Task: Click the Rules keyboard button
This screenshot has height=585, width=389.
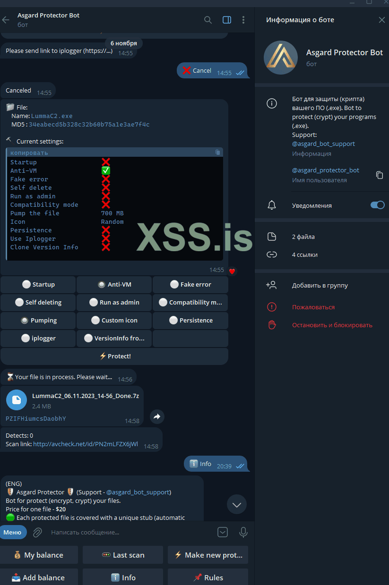Action: click(208, 577)
